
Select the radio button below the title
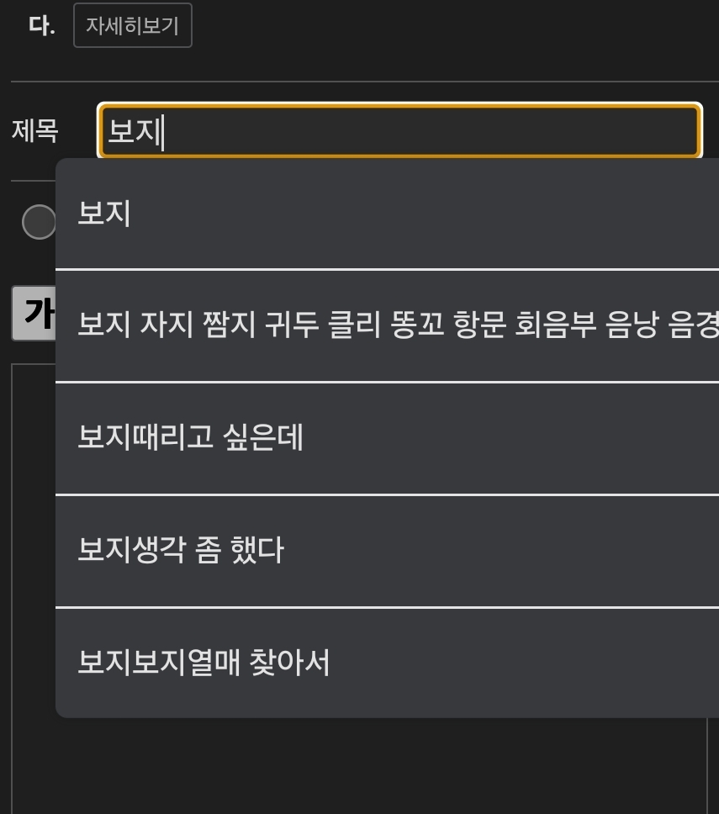click(38, 222)
